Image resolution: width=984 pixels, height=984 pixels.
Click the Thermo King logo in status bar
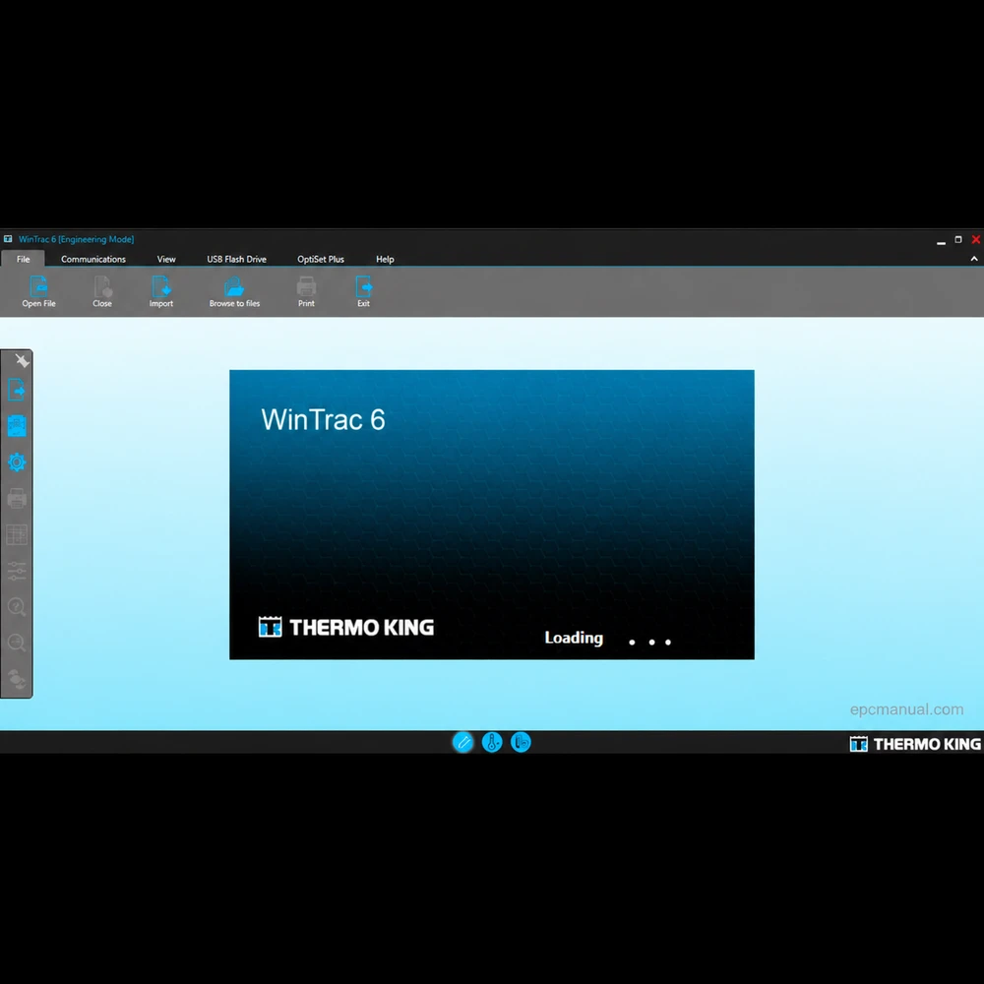[x=915, y=744]
